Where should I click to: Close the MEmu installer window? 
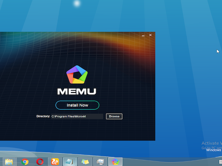[x=150, y=35]
